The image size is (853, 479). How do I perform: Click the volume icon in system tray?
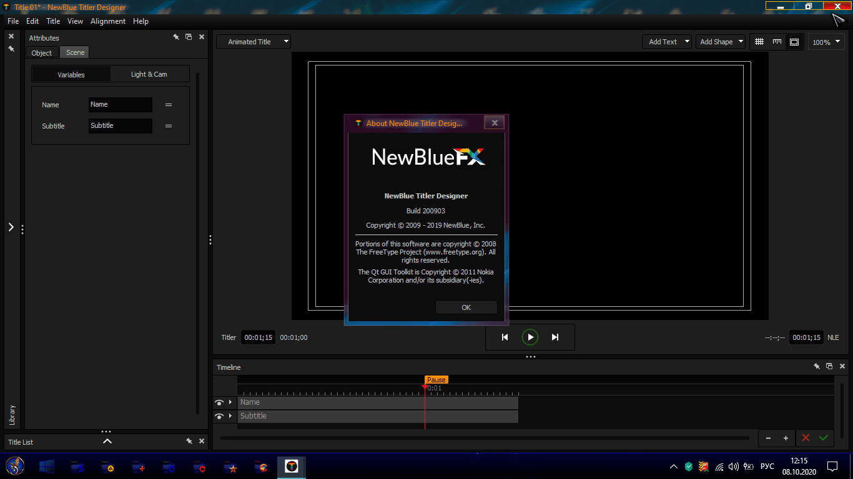(x=734, y=467)
